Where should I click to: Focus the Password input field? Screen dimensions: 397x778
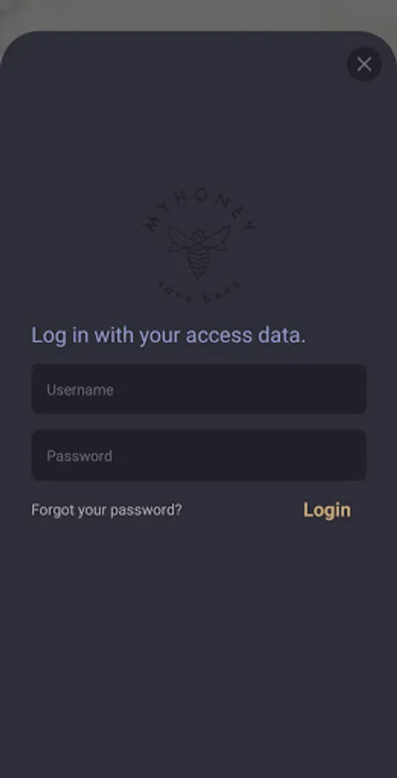tap(199, 455)
